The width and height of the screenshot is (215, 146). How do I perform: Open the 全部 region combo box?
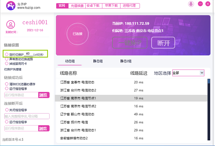[x=186, y=73]
